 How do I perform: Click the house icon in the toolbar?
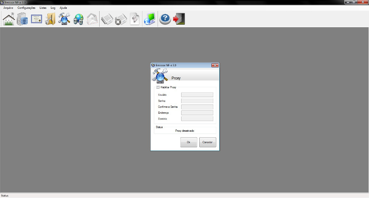pyautogui.click(x=9, y=19)
